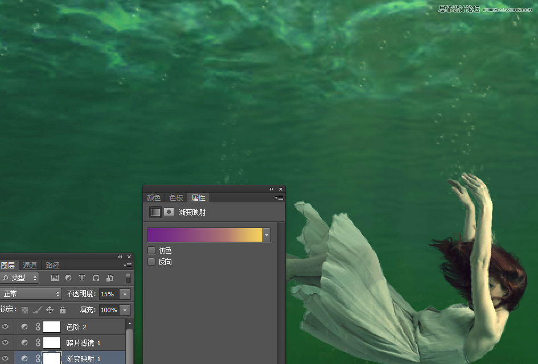Select the mask thumbnail of 照片滤镜 1
This screenshot has height=364, width=538.
(52, 342)
